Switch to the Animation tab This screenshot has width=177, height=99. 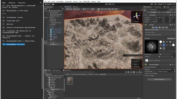tap(67, 70)
